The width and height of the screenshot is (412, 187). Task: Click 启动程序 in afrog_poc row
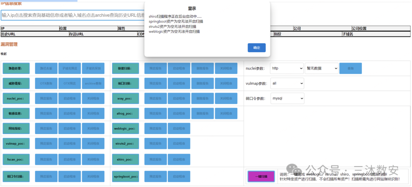coord(179,113)
